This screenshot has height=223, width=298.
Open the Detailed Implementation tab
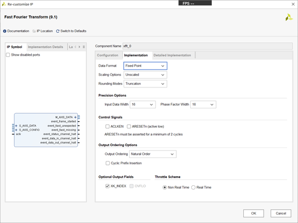pos(172,55)
